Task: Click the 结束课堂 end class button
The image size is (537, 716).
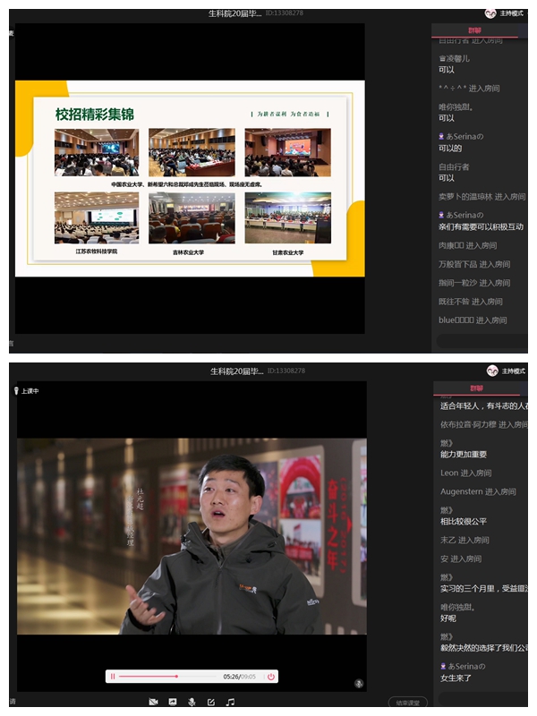Action: click(x=407, y=703)
